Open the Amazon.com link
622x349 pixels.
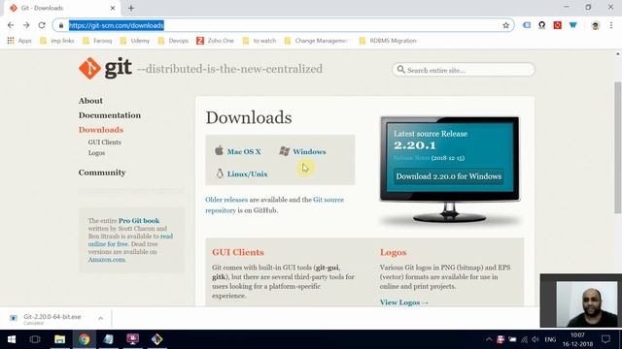106,260
